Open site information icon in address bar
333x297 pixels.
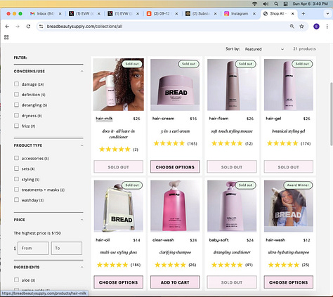click(41, 27)
